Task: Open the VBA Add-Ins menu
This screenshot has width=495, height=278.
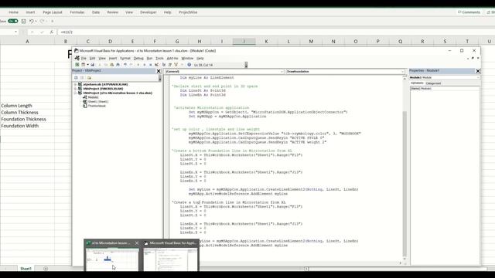Action: [172, 59]
